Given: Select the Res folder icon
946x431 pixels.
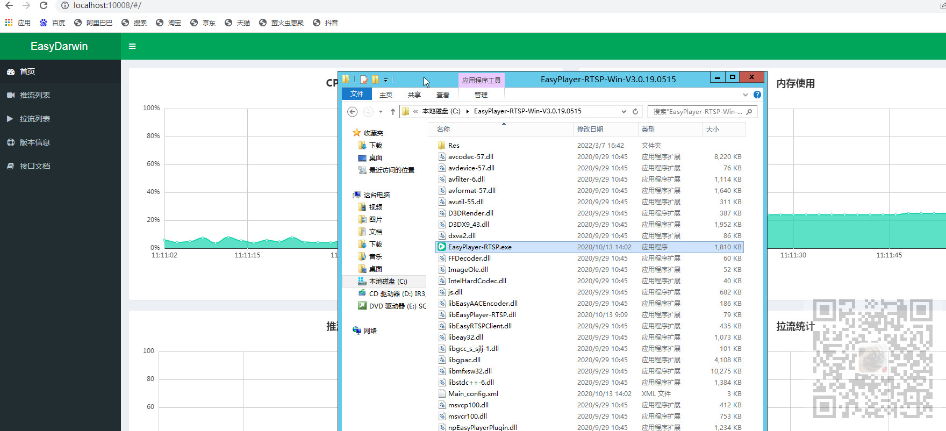Looking at the screenshot, I should [x=442, y=145].
